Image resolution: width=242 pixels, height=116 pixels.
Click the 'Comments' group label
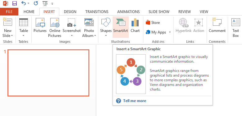217,42
